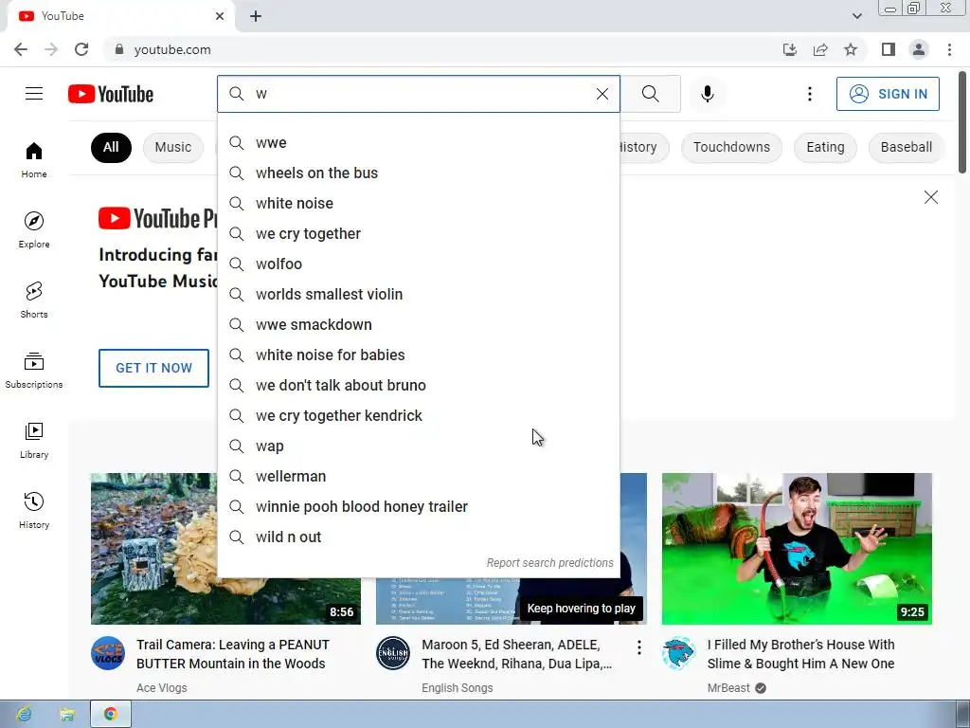Click install app icon in address bar
This screenshot has width=970, height=728.
click(789, 49)
